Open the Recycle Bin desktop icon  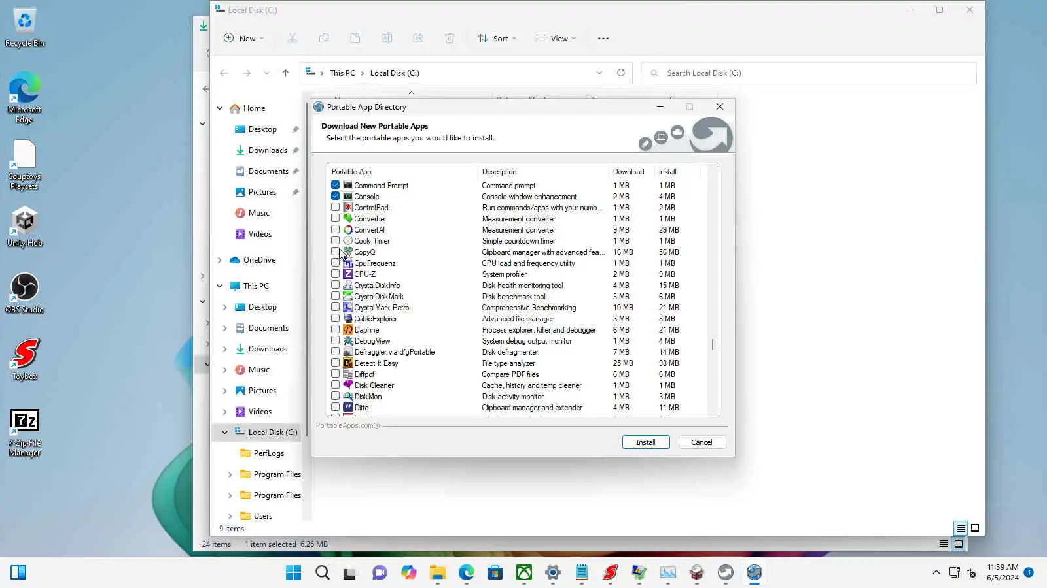click(25, 28)
